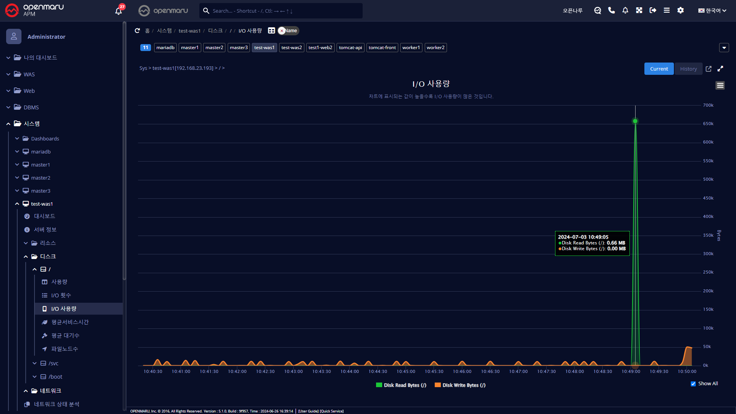Image resolution: width=736 pixels, height=414 pixels.
Task: Select the test-was2 server tab
Action: 291,48
